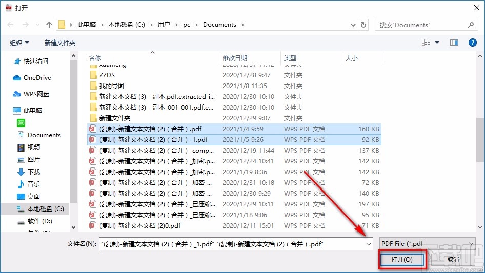Select the 我的导图 folder
The width and height of the screenshot is (485, 273).
[234, 86]
